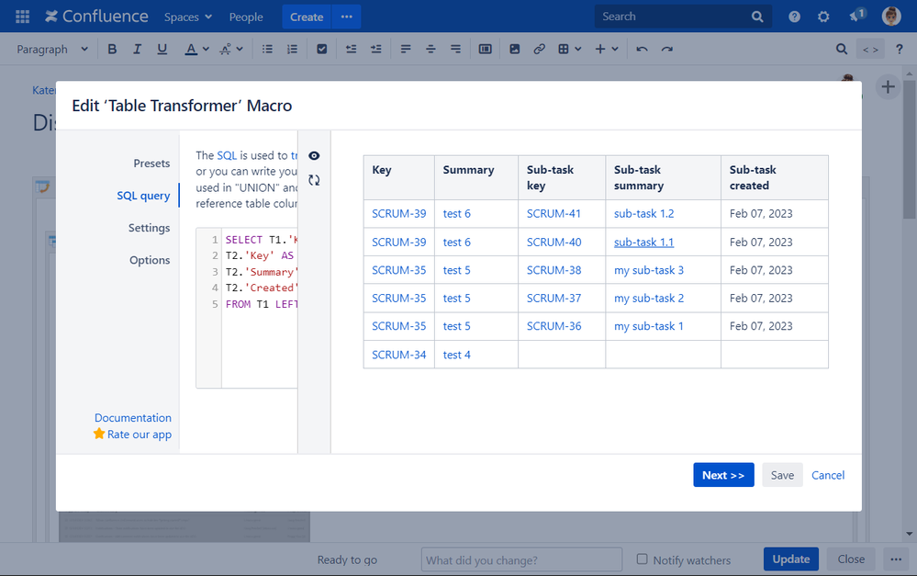917x576 pixels.
Task: Expand the Paragraph style dropdown
Action: click(x=52, y=50)
